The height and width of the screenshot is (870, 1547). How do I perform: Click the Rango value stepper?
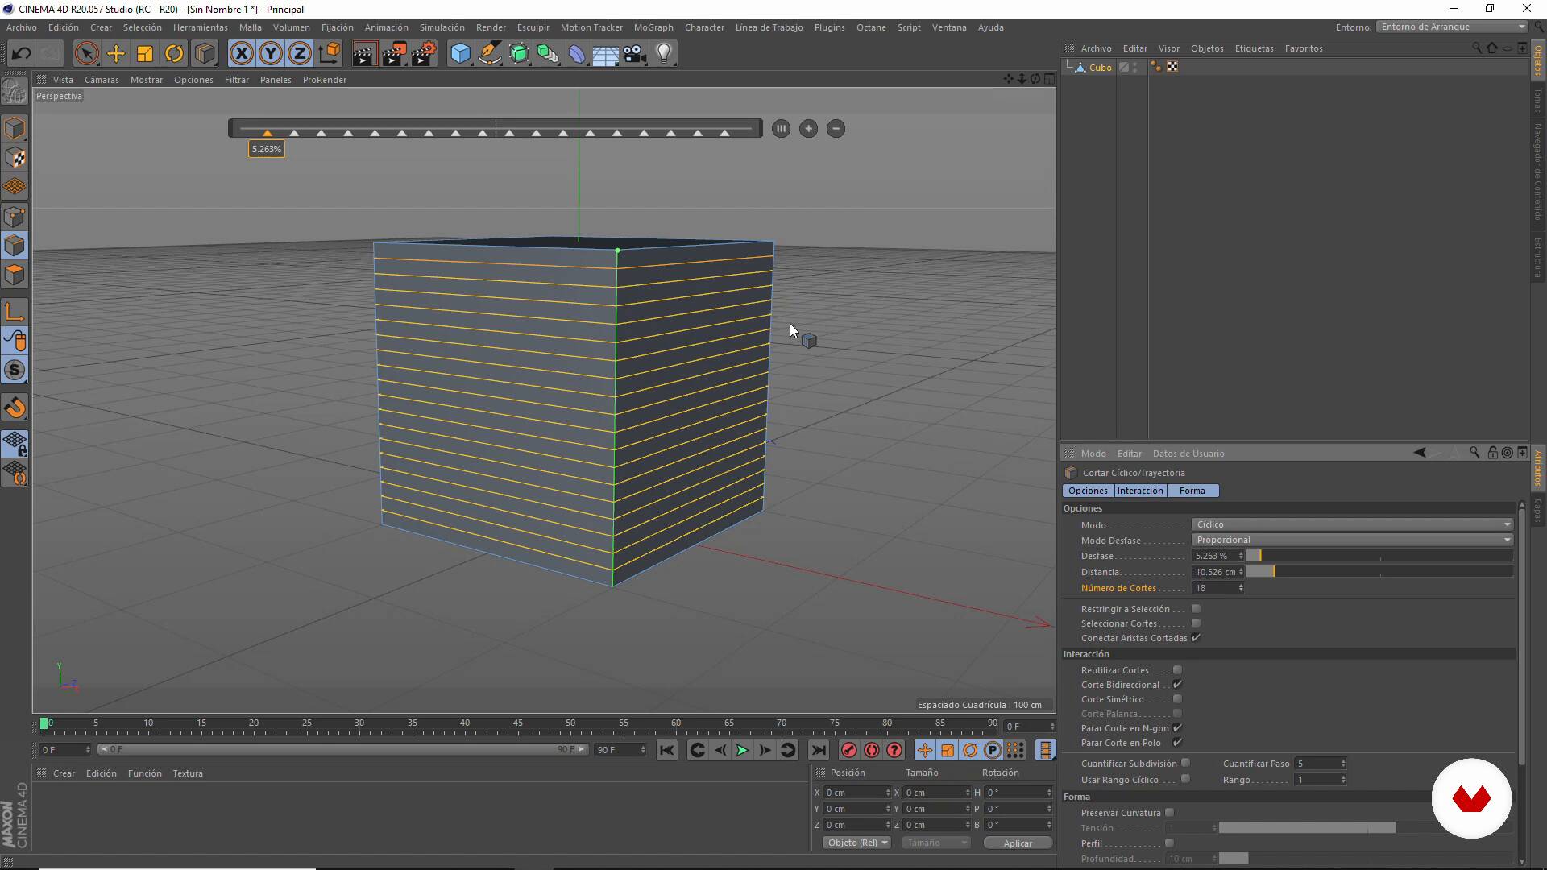pyautogui.click(x=1342, y=780)
